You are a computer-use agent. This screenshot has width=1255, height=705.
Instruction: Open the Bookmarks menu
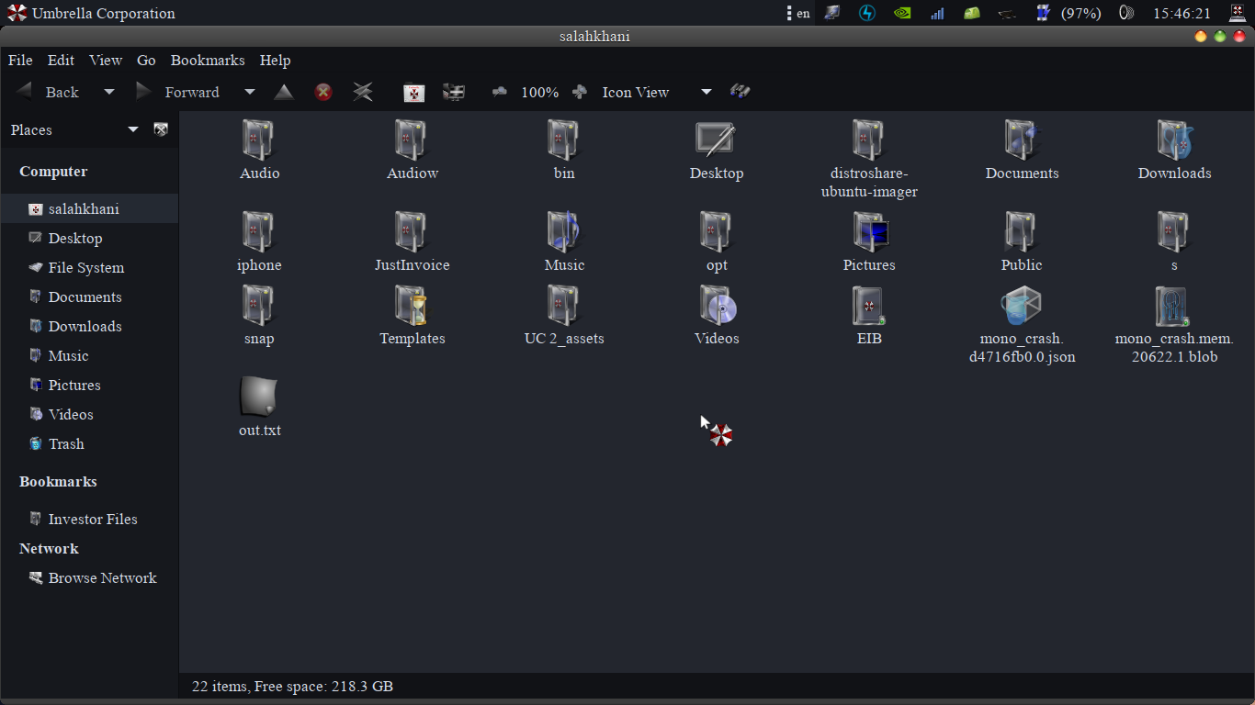(x=208, y=60)
